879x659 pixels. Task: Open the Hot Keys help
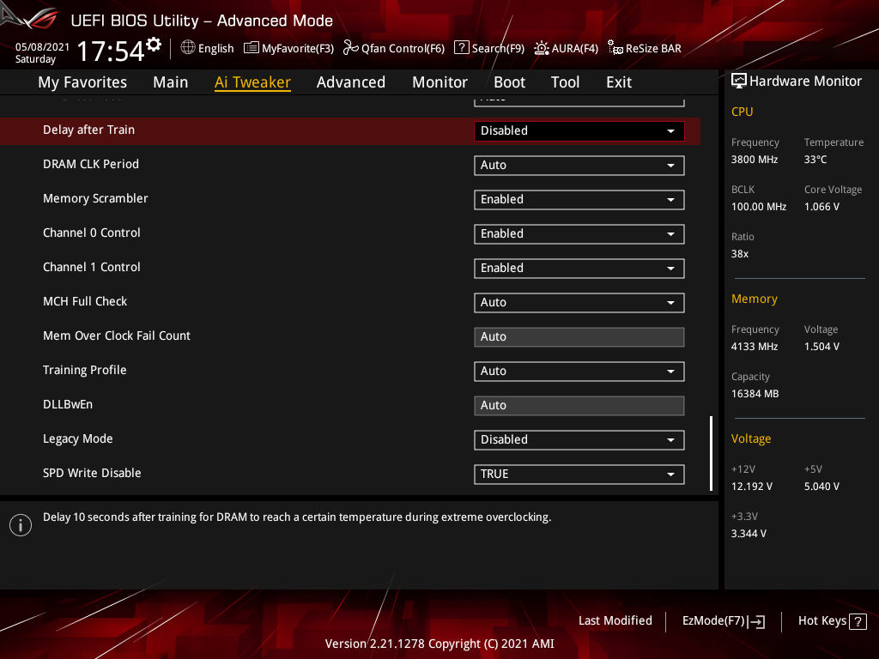click(x=833, y=621)
